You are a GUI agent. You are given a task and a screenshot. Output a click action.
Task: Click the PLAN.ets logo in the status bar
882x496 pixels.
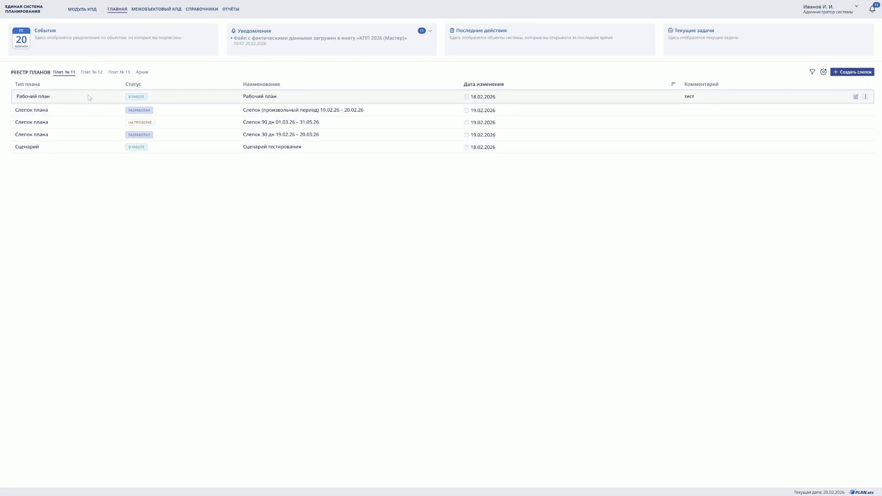click(862, 492)
